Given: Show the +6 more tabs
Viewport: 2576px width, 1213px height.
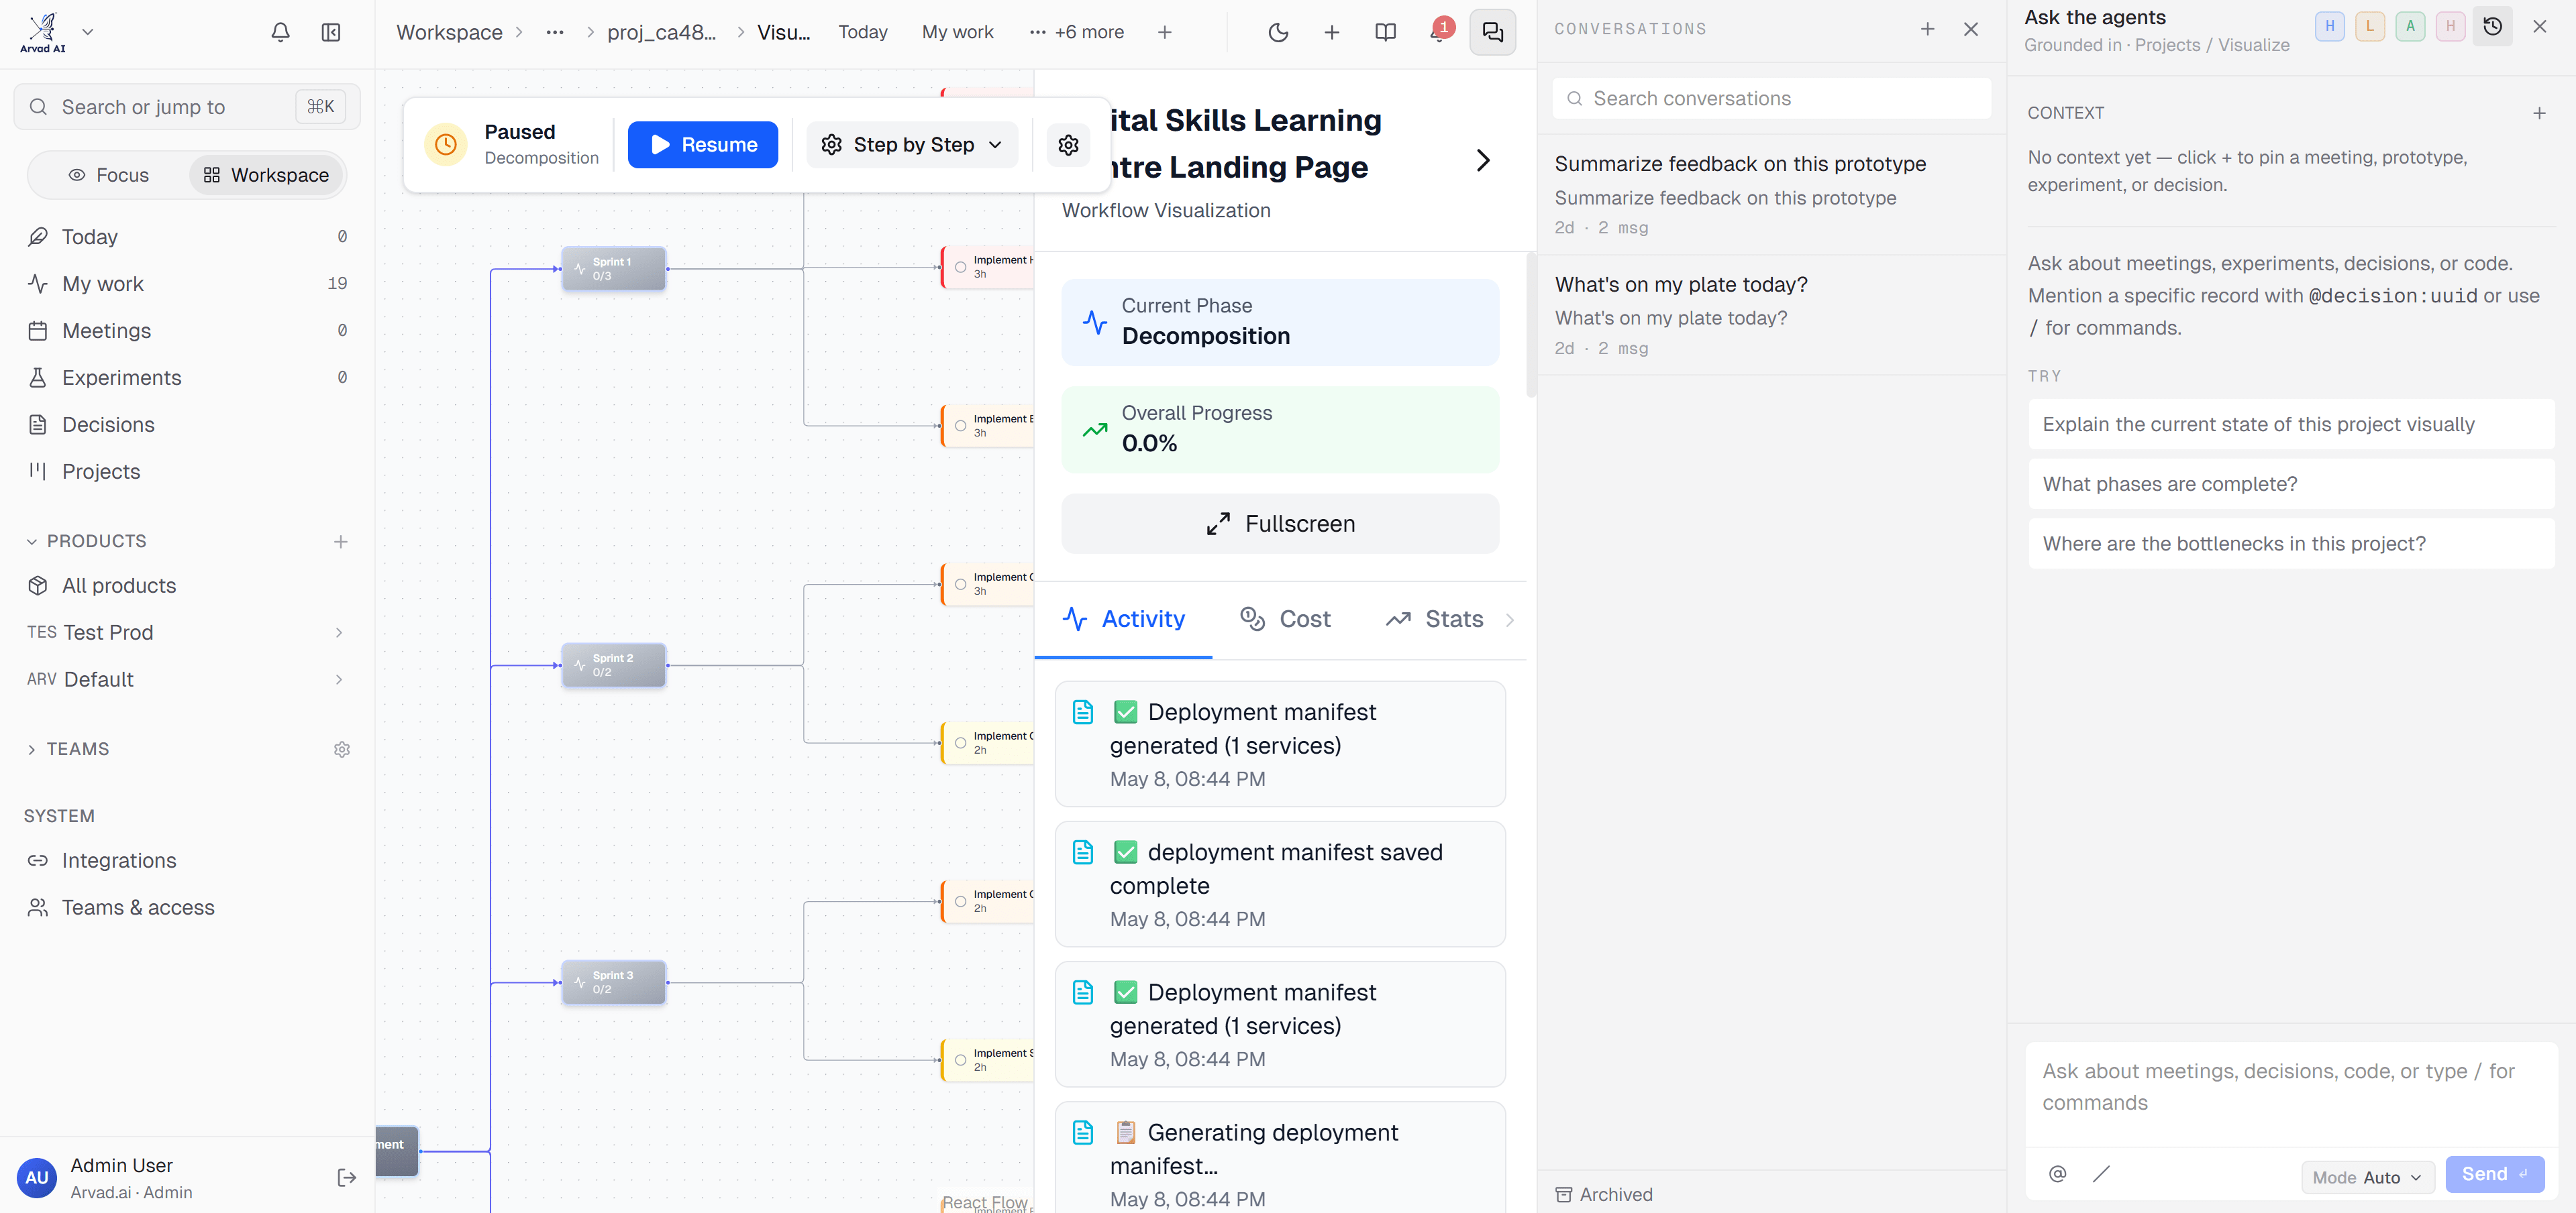Looking at the screenshot, I should [1076, 32].
